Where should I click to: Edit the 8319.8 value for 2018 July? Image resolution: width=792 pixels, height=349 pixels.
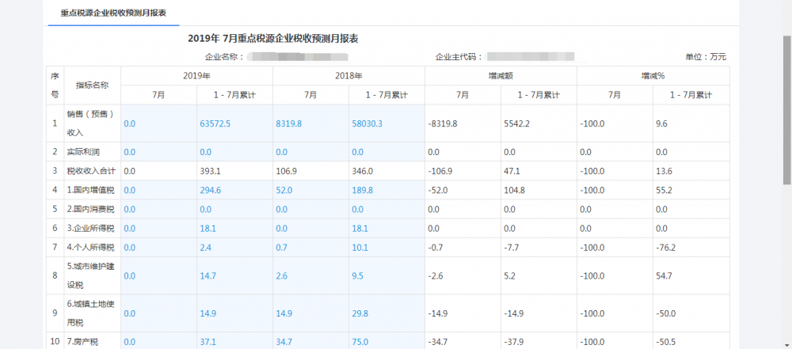(x=288, y=123)
